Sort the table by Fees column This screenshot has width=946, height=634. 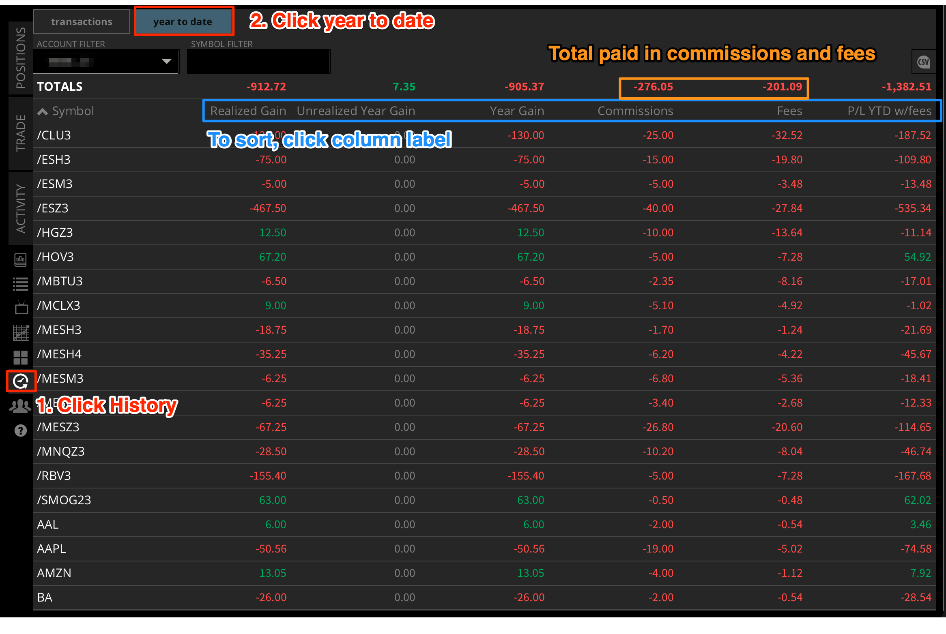pyautogui.click(x=789, y=111)
